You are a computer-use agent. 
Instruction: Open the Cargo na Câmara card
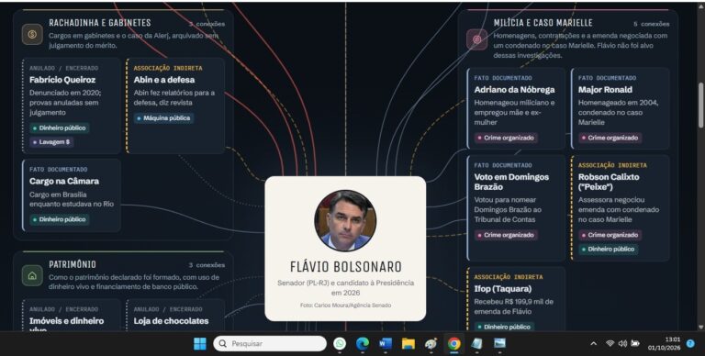(x=72, y=195)
